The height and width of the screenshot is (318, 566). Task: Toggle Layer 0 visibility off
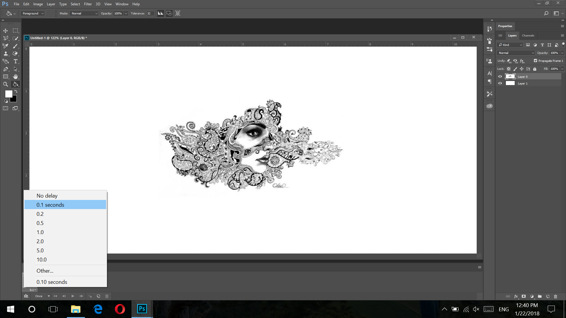500,76
